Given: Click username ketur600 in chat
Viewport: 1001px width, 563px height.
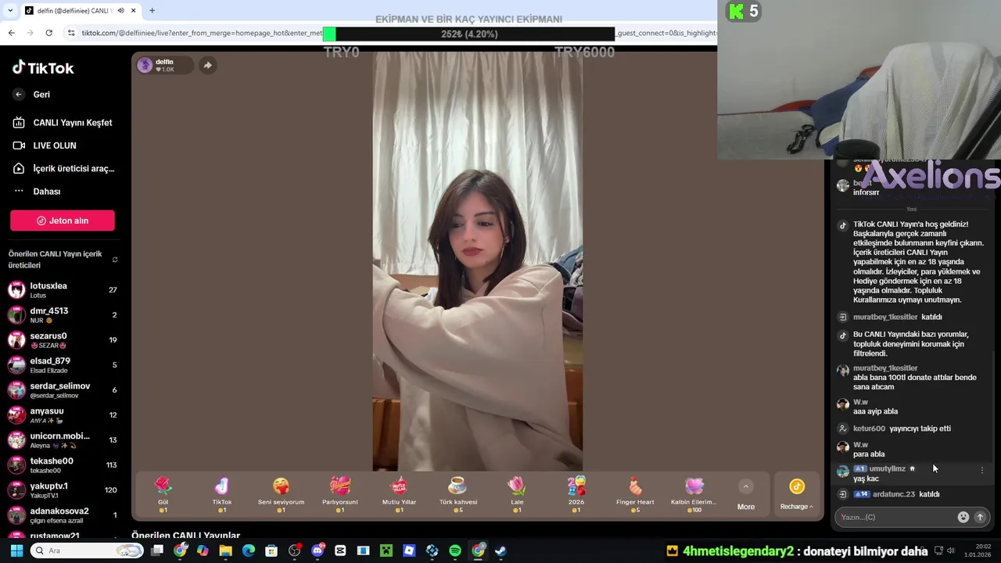Looking at the screenshot, I should point(869,429).
